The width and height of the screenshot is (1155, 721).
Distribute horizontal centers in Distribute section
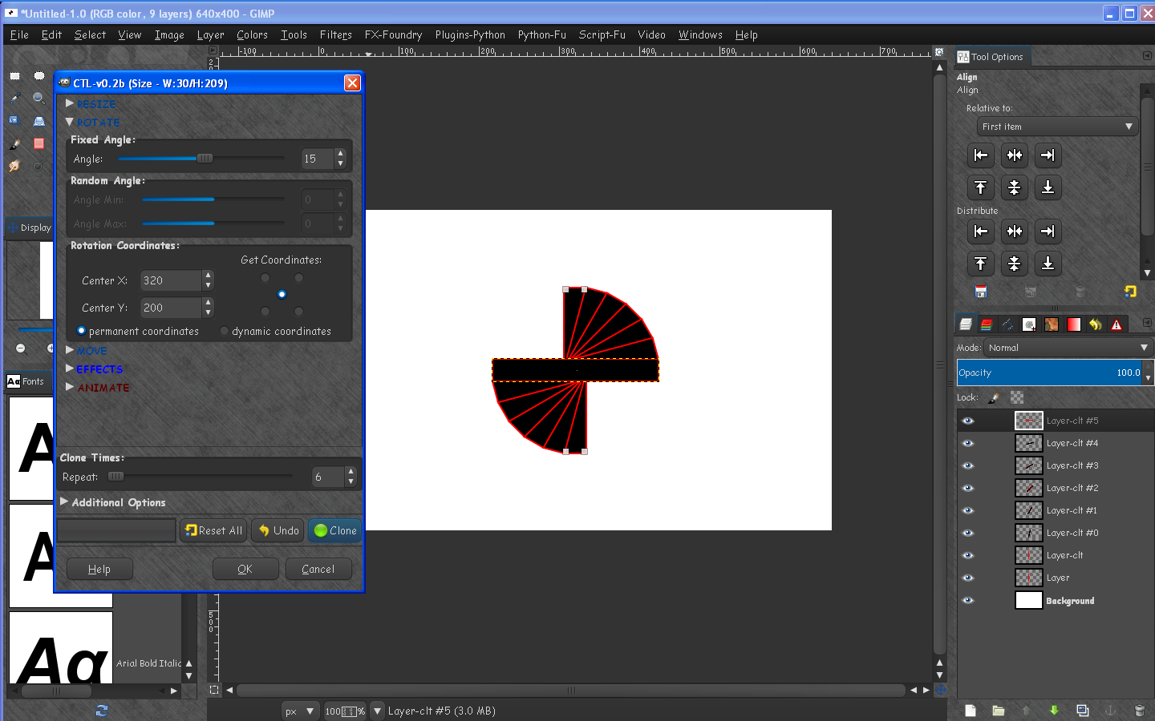(1015, 232)
